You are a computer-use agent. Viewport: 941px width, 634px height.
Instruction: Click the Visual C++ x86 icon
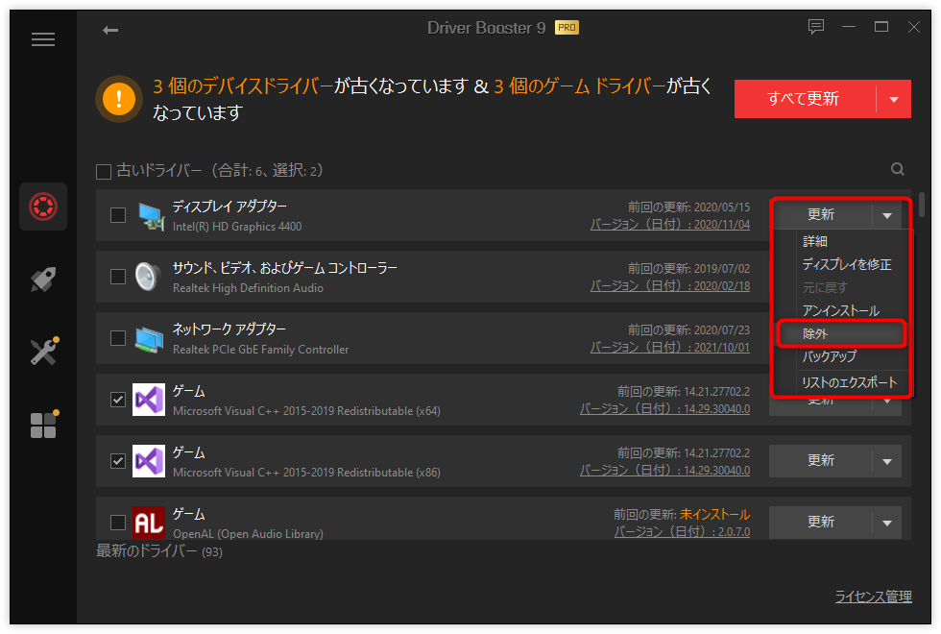tap(148, 461)
